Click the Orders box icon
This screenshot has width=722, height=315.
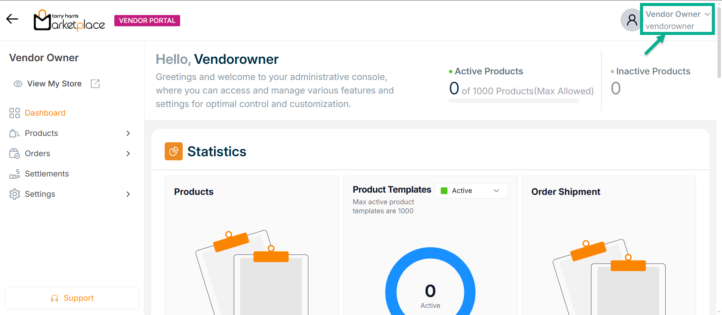15,154
